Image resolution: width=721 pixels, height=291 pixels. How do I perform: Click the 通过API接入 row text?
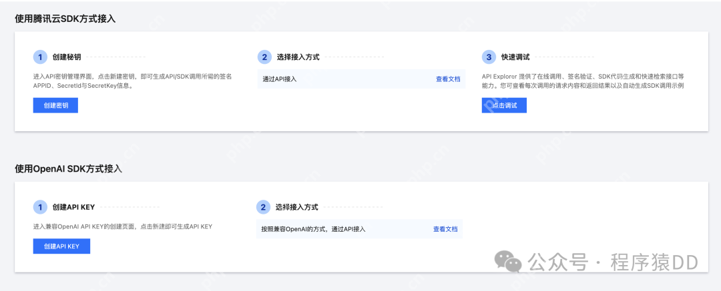[279, 79]
